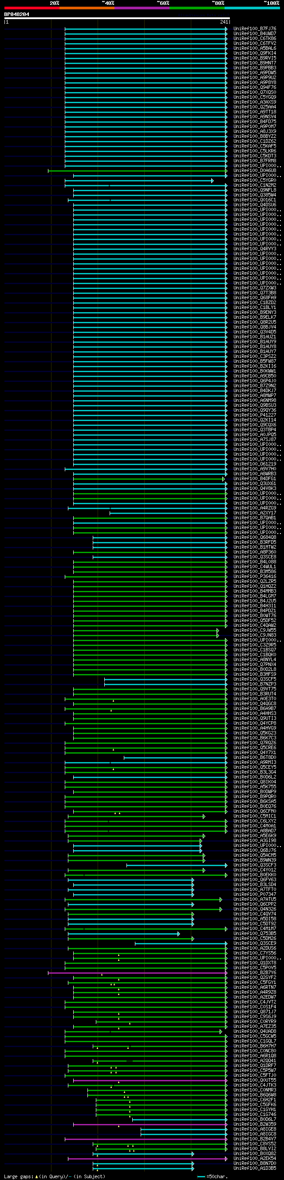Select the UniRef100_D0A6U8 hit label
Image resolution: width=284 pixels, height=1180 pixels.
[255, 170]
